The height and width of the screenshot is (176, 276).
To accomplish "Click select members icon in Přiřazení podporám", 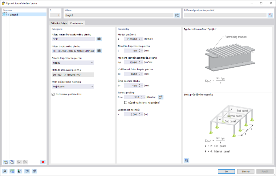I will [270, 15].
